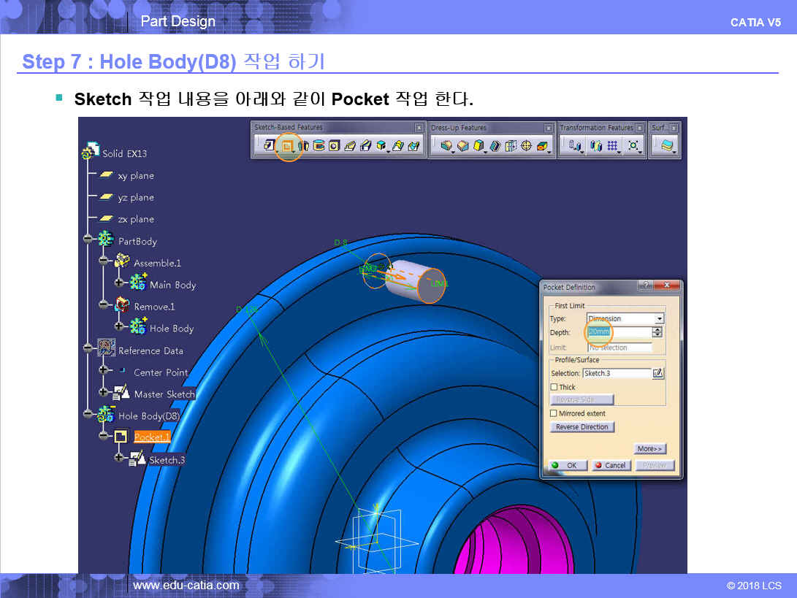Screen dimensions: 797x598
Task: Select the Split surface tool icon
Action: pos(667,146)
